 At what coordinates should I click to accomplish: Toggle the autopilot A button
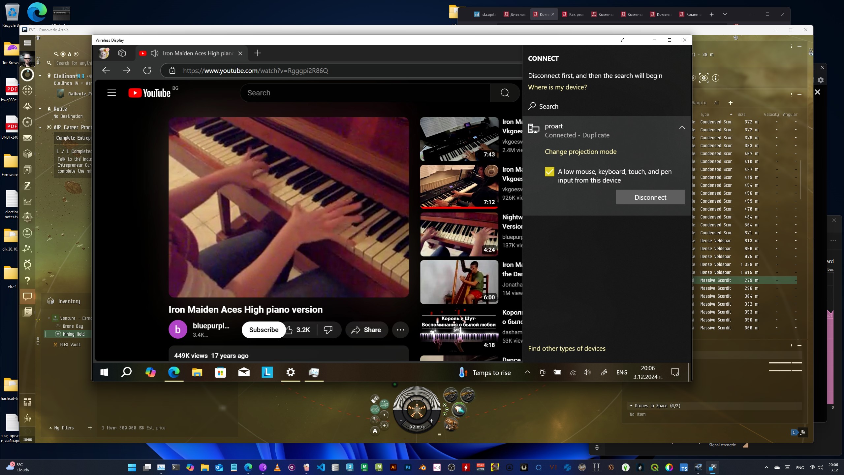pyautogui.click(x=375, y=430)
